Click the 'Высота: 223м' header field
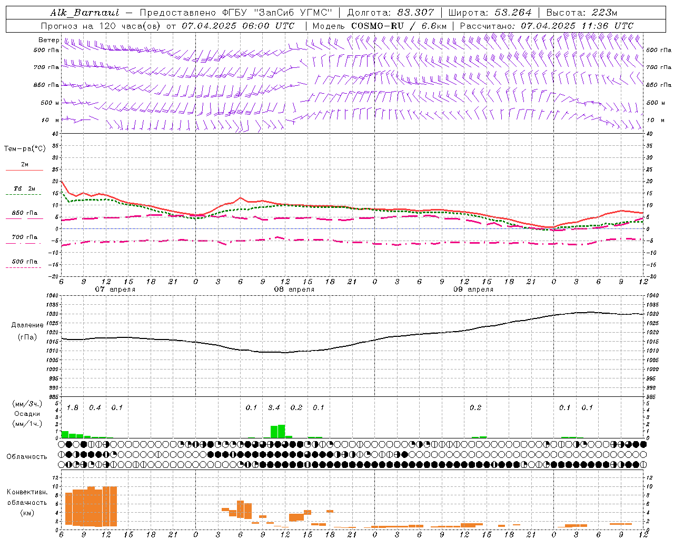Viewport: 674px width, 539px height. point(582,13)
